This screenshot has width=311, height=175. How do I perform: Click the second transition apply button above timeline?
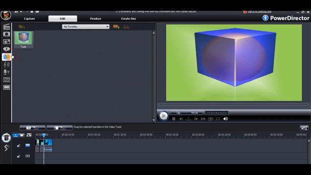pos(60,128)
